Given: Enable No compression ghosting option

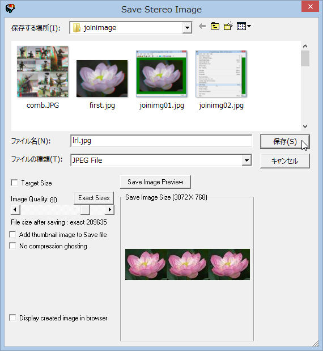Looking at the screenshot, I should 12,246.
